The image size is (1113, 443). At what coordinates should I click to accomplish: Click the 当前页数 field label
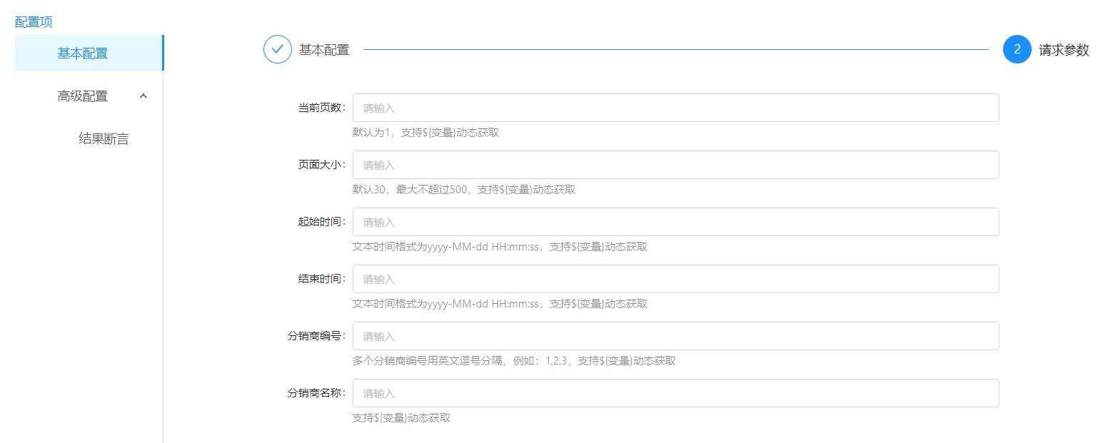tap(321, 108)
